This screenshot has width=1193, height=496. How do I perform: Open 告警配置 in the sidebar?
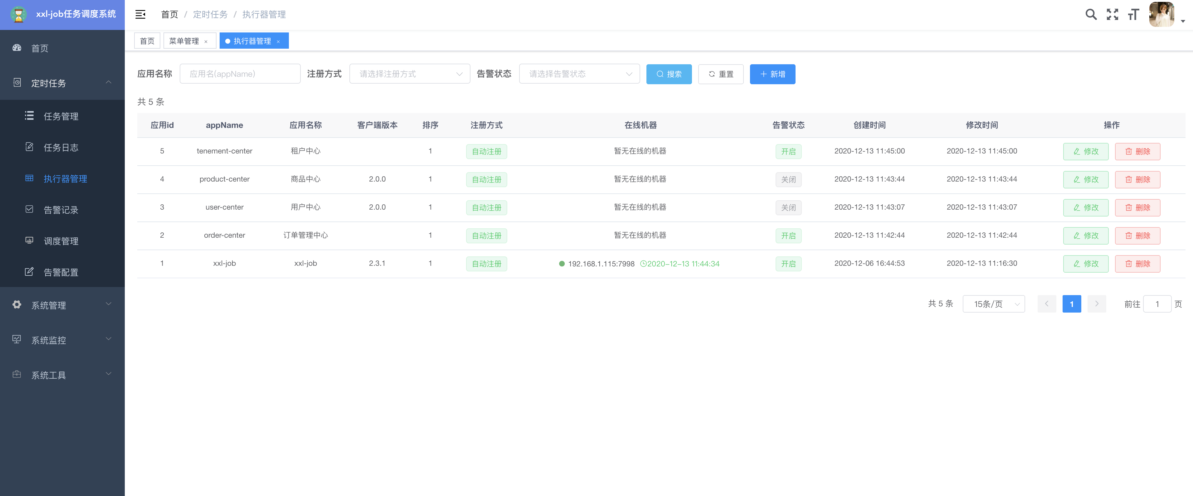61,272
